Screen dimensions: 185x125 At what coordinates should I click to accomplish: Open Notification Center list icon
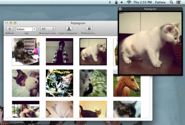[178, 2]
